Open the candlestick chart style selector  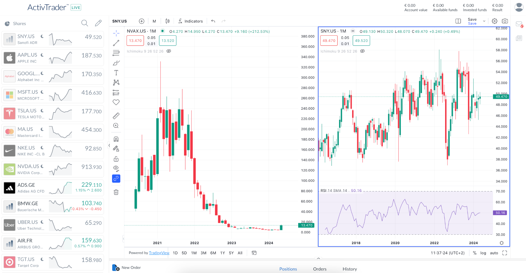(x=167, y=21)
